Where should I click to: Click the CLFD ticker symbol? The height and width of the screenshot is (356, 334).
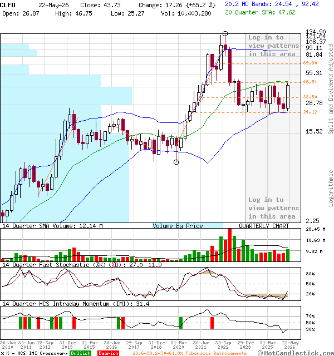(8, 5)
